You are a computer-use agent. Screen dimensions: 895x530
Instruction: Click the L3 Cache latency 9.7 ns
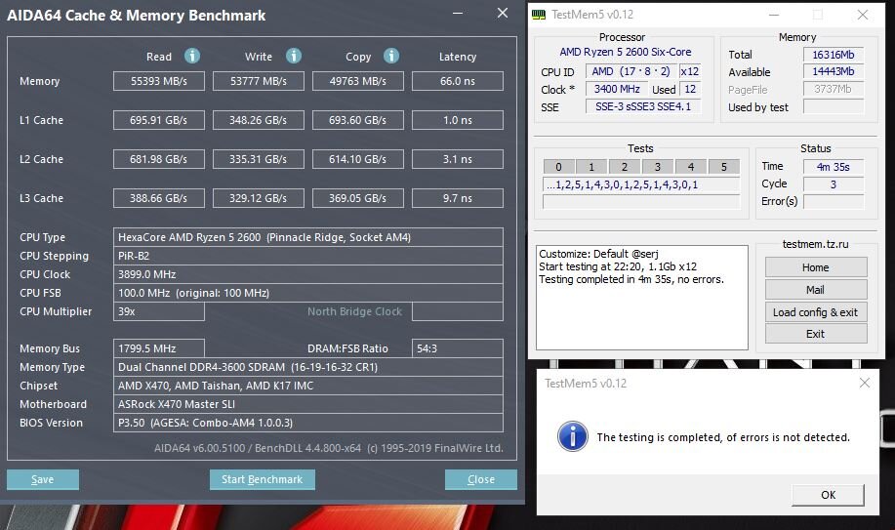[x=458, y=198]
